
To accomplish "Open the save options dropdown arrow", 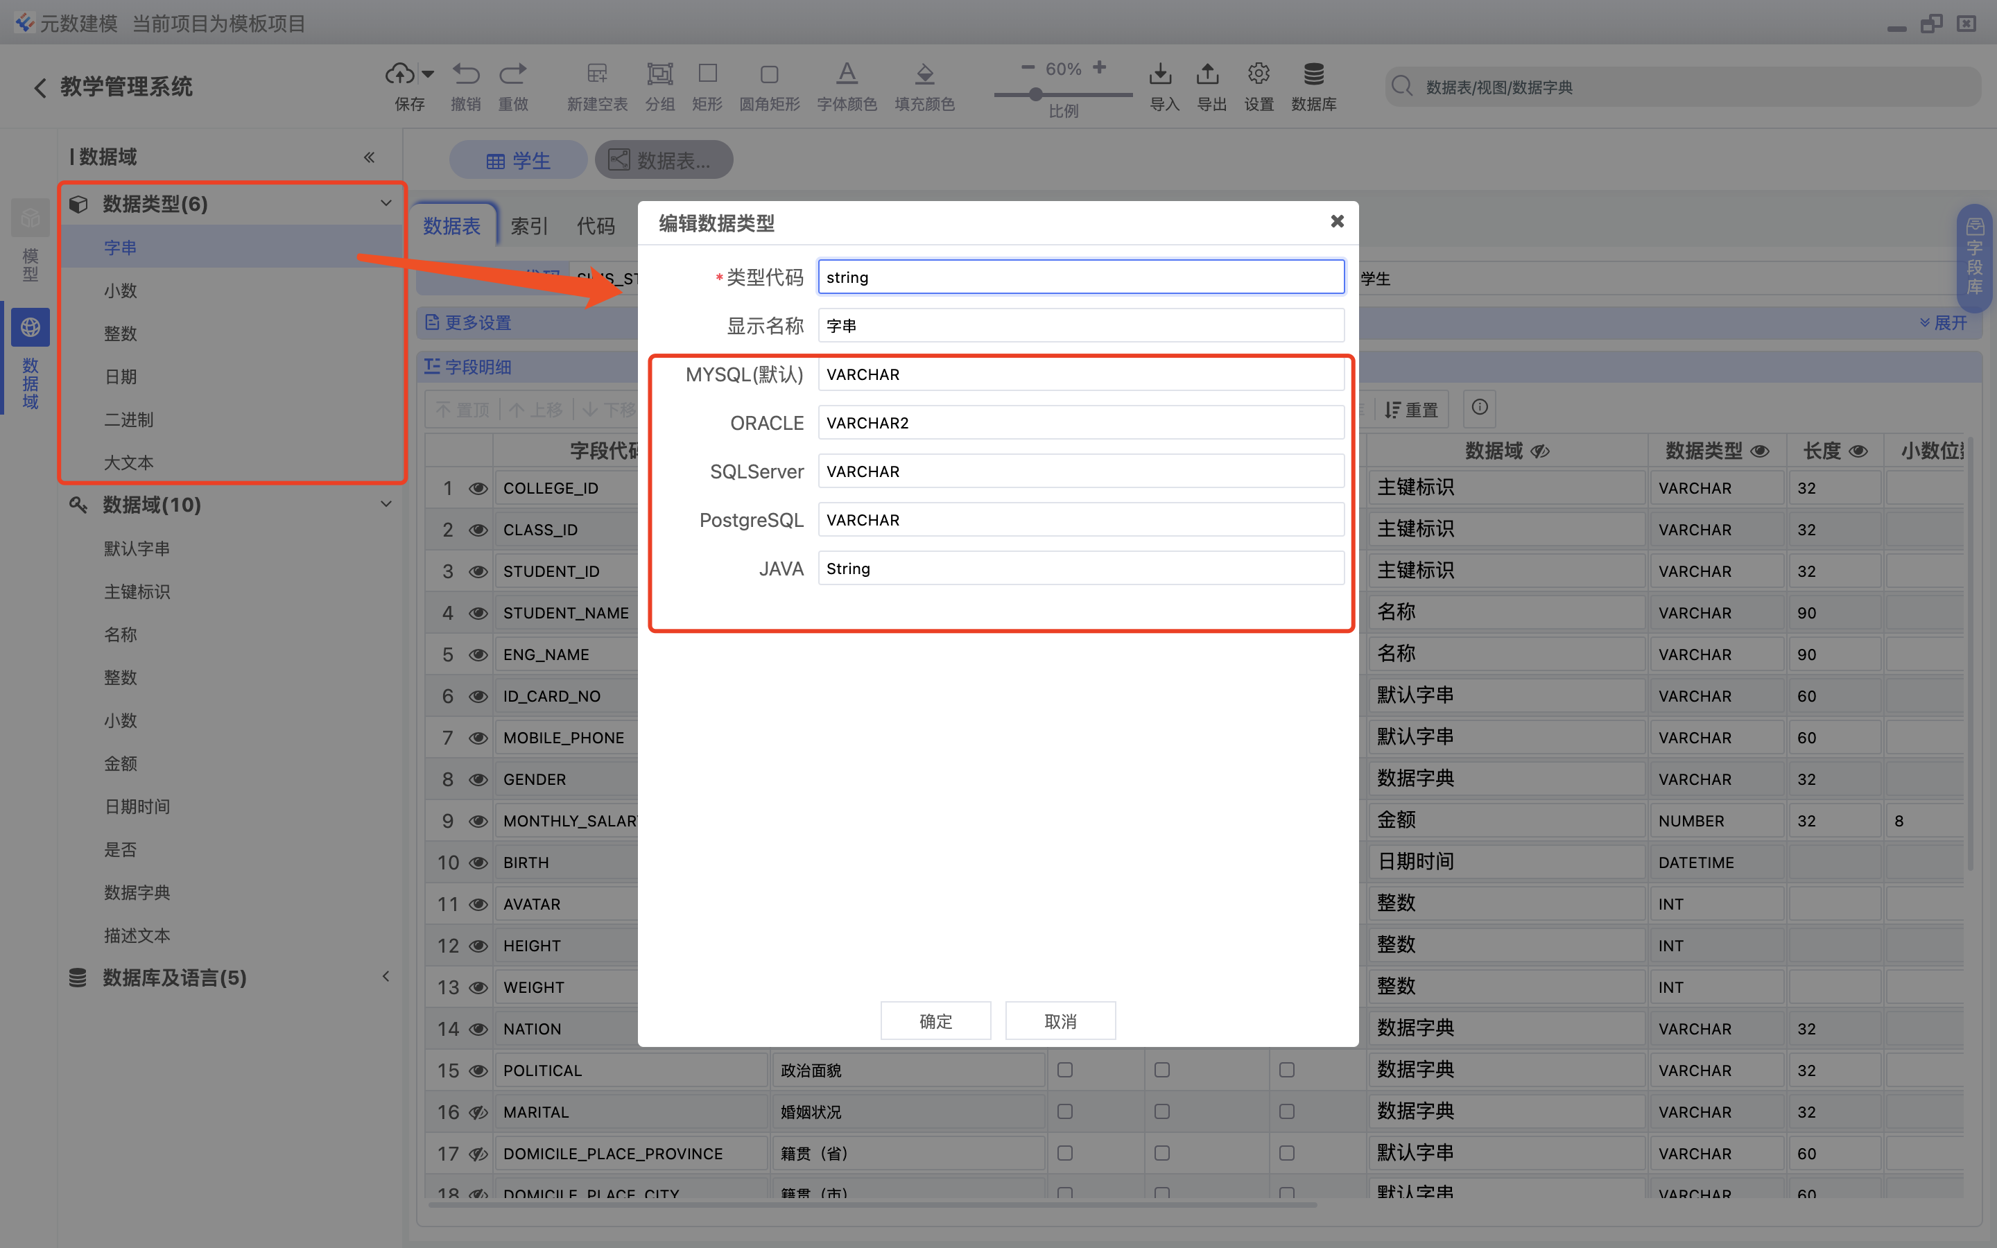I will tap(427, 74).
